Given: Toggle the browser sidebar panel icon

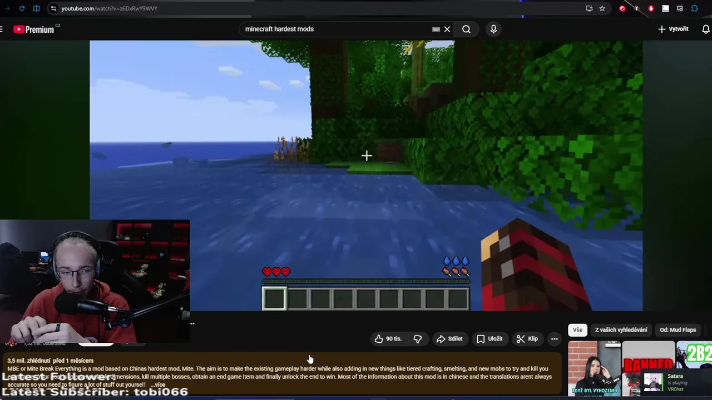Looking at the screenshot, I should pyautogui.click(x=36, y=8).
